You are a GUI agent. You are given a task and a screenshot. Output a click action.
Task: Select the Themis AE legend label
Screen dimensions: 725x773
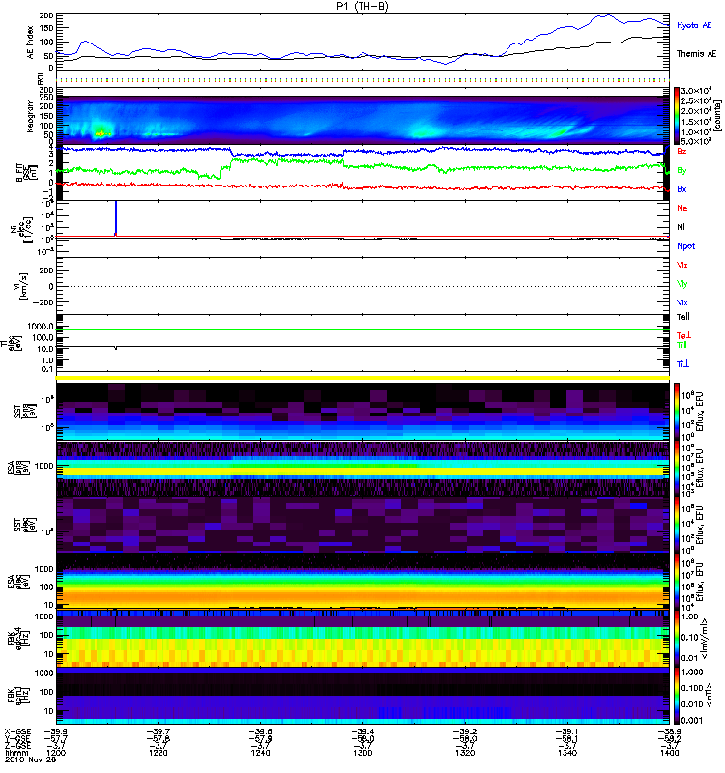[x=696, y=54]
